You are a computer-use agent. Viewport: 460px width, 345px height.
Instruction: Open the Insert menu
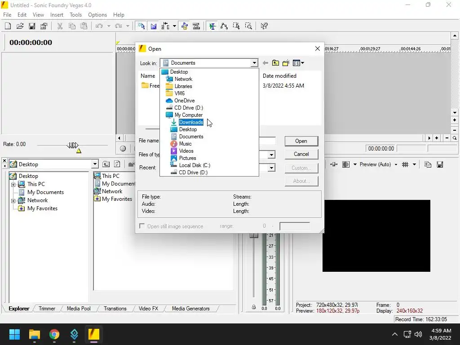[x=57, y=15]
